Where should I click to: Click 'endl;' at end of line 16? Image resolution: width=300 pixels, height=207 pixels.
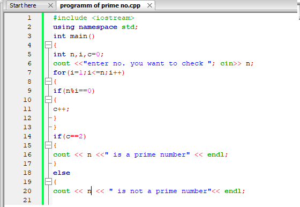click(217, 154)
